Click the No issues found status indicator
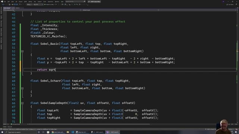Image resolution: width=239 pixels, height=134 pixels. 16,124
